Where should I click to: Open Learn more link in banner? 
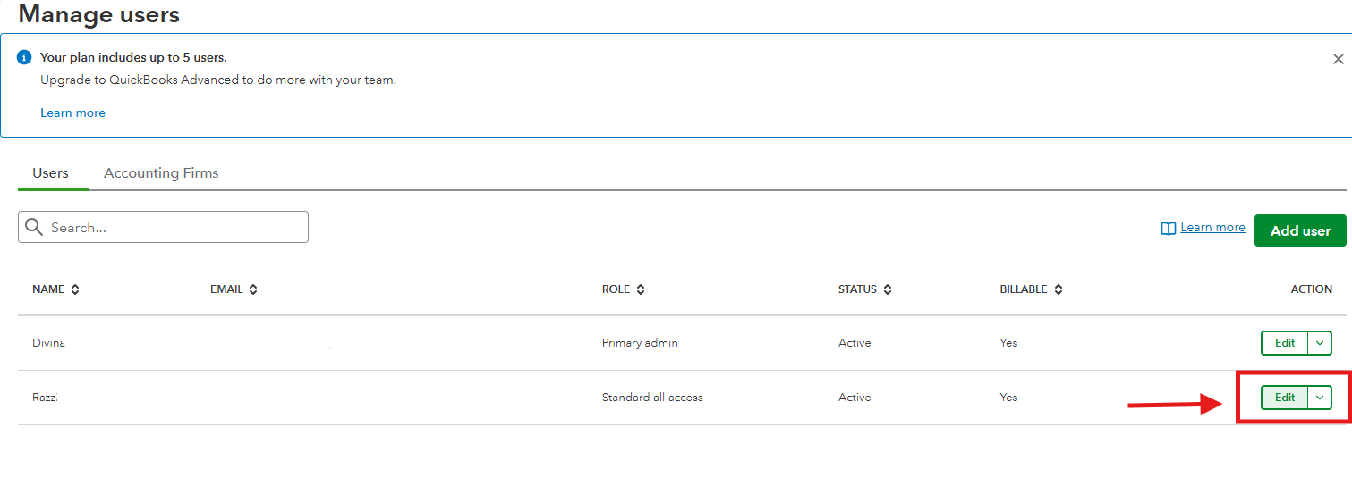tap(72, 113)
